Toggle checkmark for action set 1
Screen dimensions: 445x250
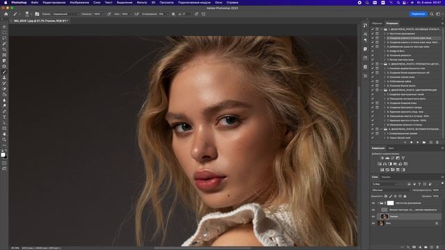pos(373,29)
